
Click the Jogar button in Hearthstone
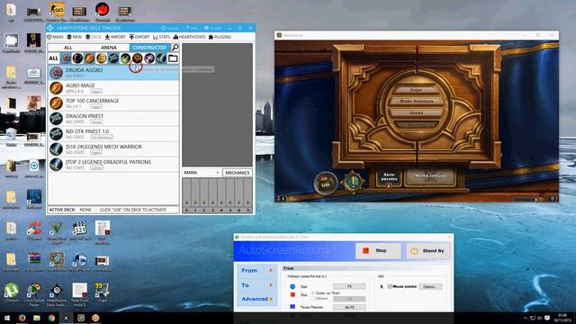point(416,90)
